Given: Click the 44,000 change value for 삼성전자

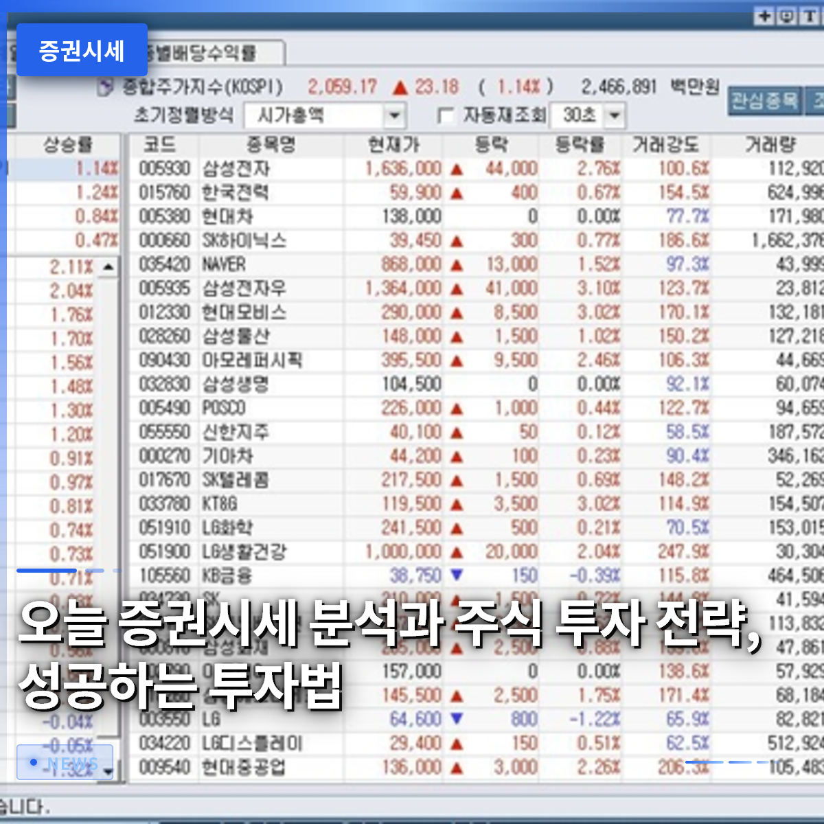Looking at the screenshot, I should point(512,168).
